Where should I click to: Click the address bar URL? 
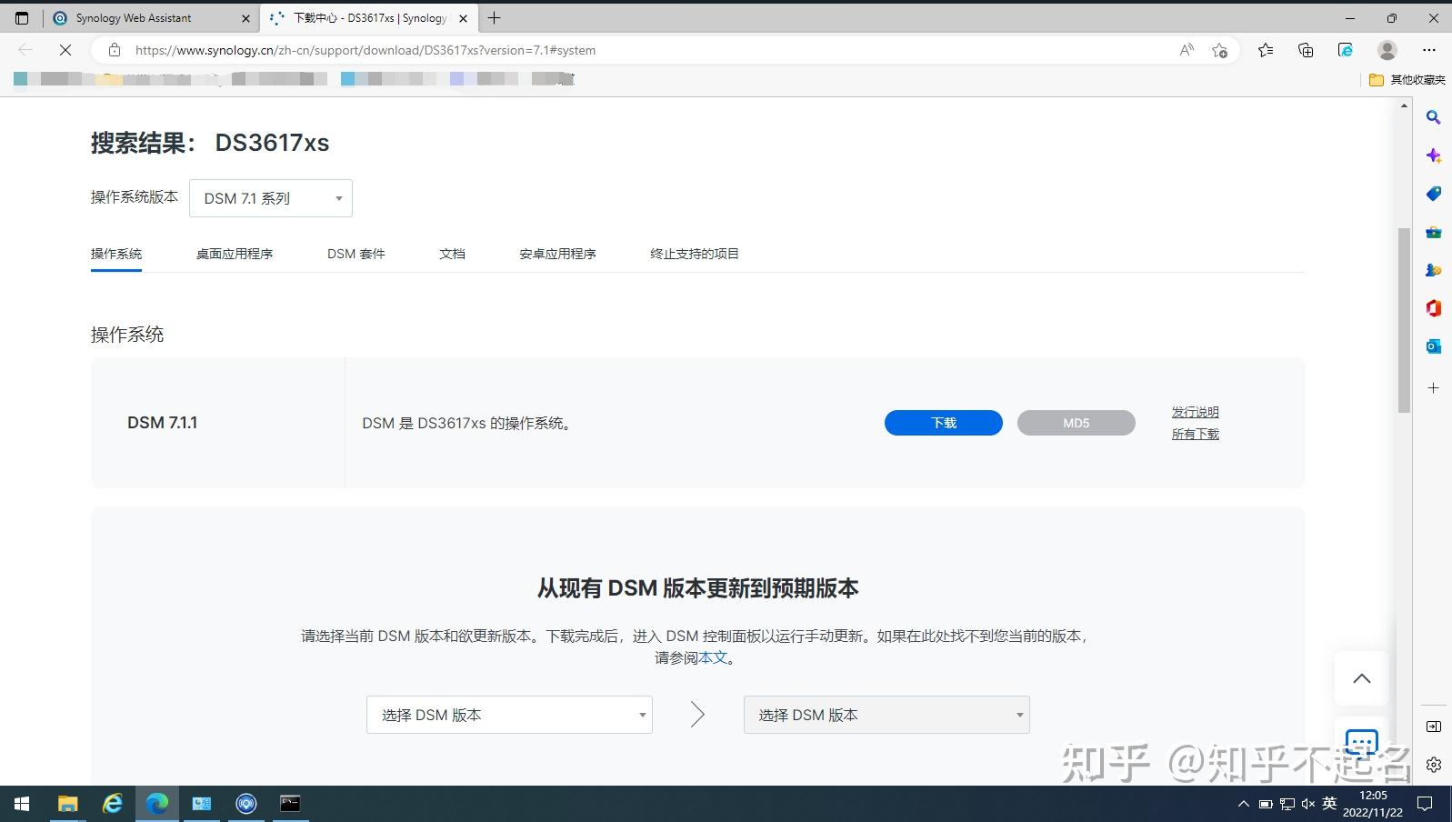366,50
